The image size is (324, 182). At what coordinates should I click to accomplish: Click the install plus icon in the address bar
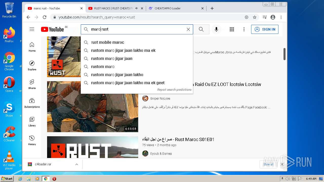247,17
